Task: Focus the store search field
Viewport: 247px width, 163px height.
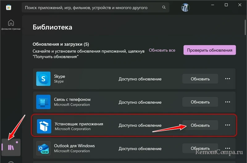Action: point(95,7)
